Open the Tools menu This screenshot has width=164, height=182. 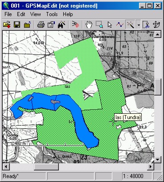click(52, 14)
